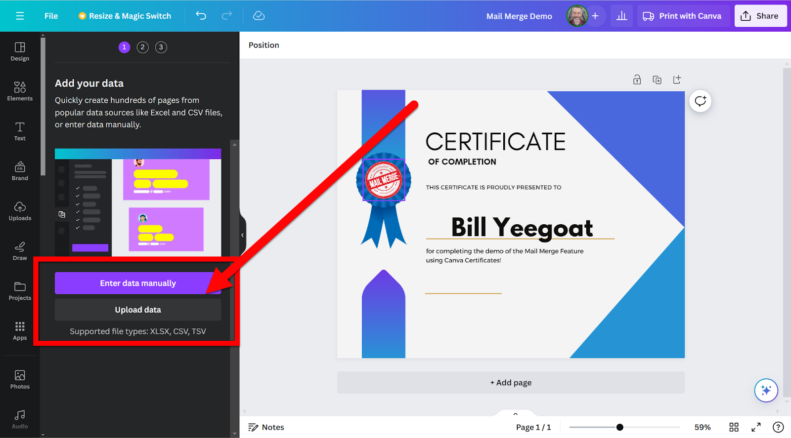The height and width of the screenshot is (438, 791).
Task: Undo the last action
Action: (x=201, y=16)
